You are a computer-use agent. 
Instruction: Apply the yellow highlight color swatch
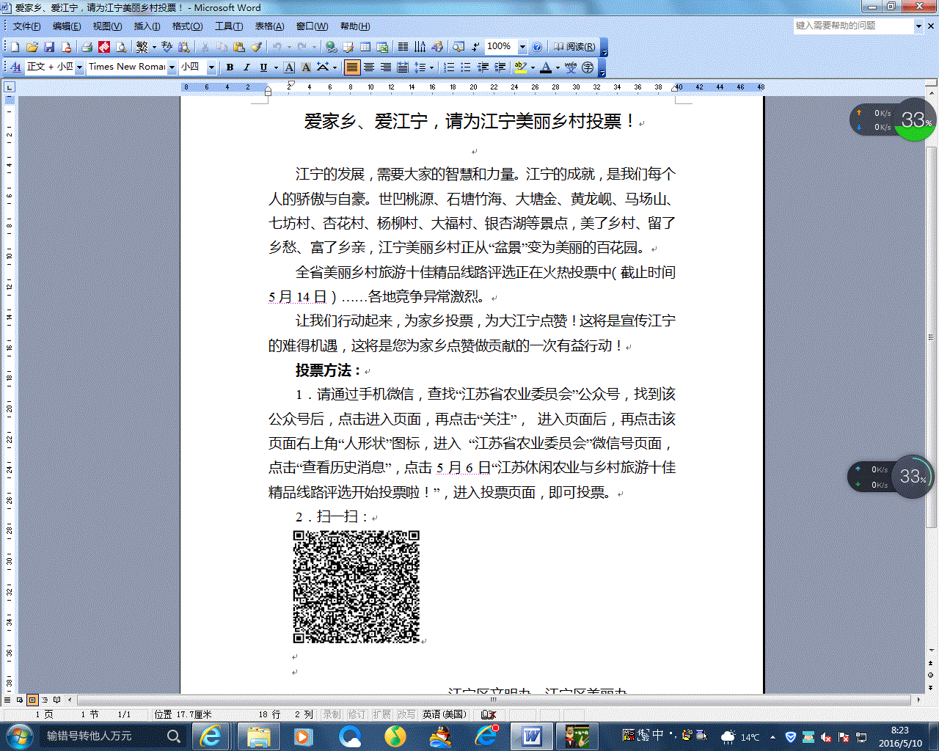coord(520,67)
